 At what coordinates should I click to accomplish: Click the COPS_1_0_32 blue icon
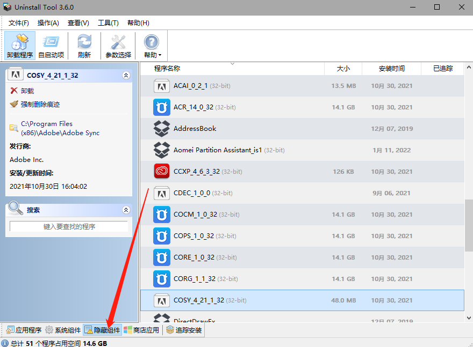coord(162,236)
